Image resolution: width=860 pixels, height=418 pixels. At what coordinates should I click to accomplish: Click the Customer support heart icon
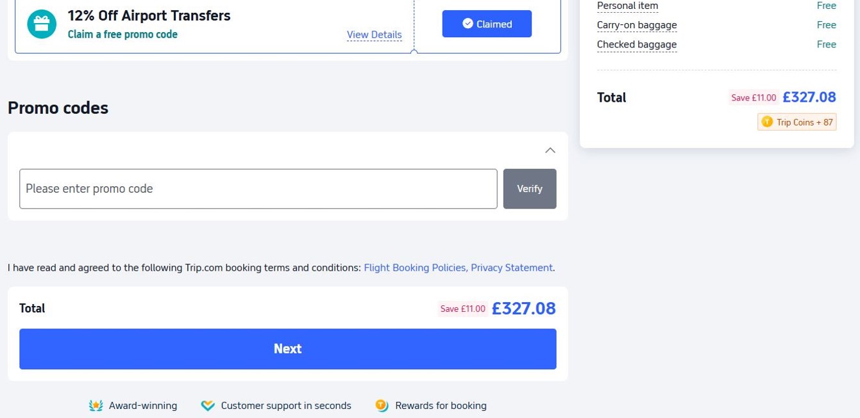pyautogui.click(x=207, y=405)
